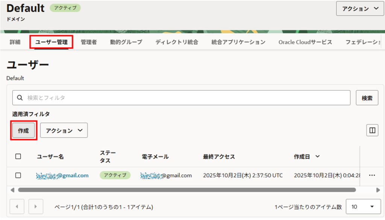
Task: Click horizontal scrollbar left arrow
Action: (x=12, y=190)
